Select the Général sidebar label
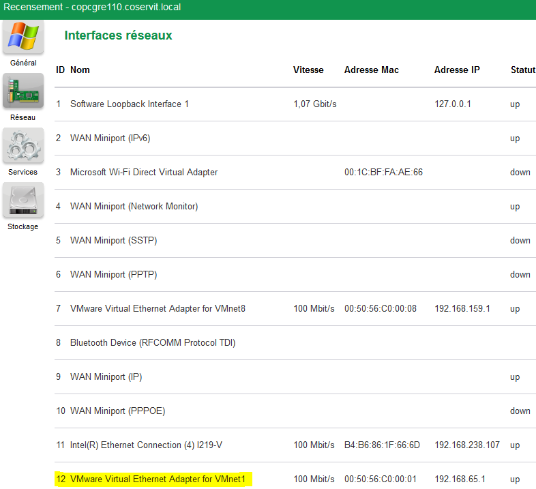536x489 pixels. tap(23, 63)
